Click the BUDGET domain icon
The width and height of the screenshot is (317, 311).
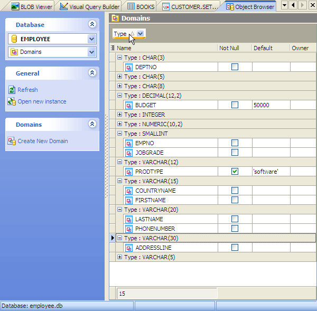pyautogui.click(x=129, y=105)
